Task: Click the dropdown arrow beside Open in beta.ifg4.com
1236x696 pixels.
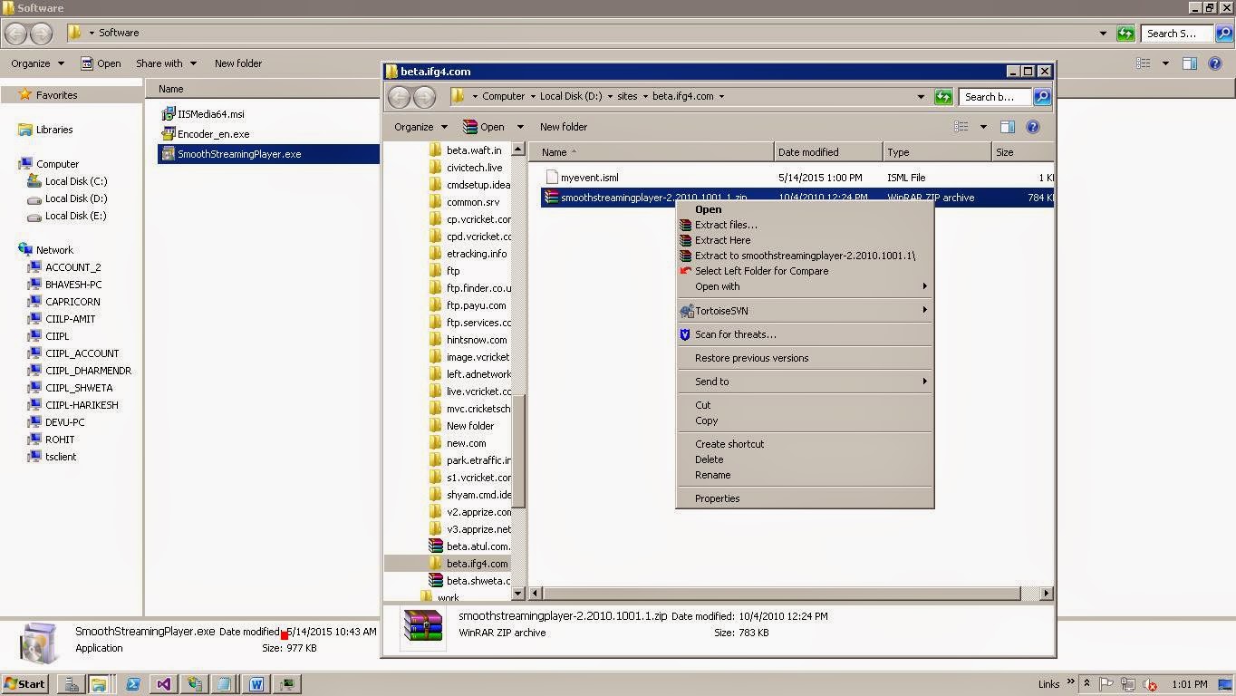Action: 520,127
